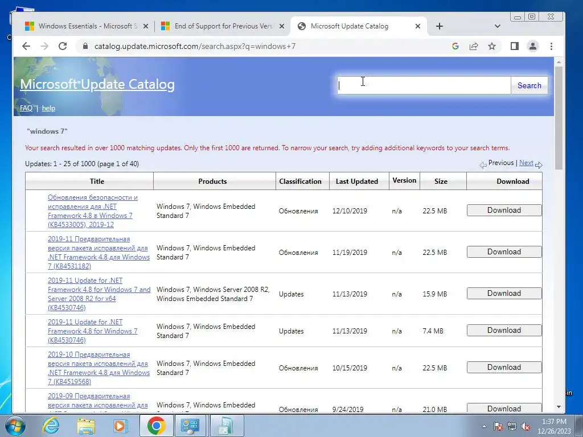Viewport: 583px width, 437px height.
Task: Close the End of Support tab
Action: tap(282, 26)
